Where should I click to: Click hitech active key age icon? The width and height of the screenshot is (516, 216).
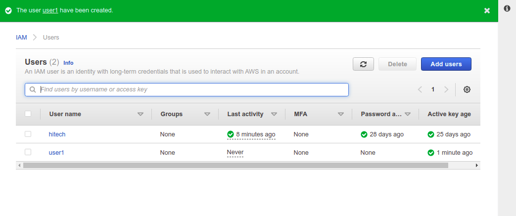pyautogui.click(x=431, y=134)
